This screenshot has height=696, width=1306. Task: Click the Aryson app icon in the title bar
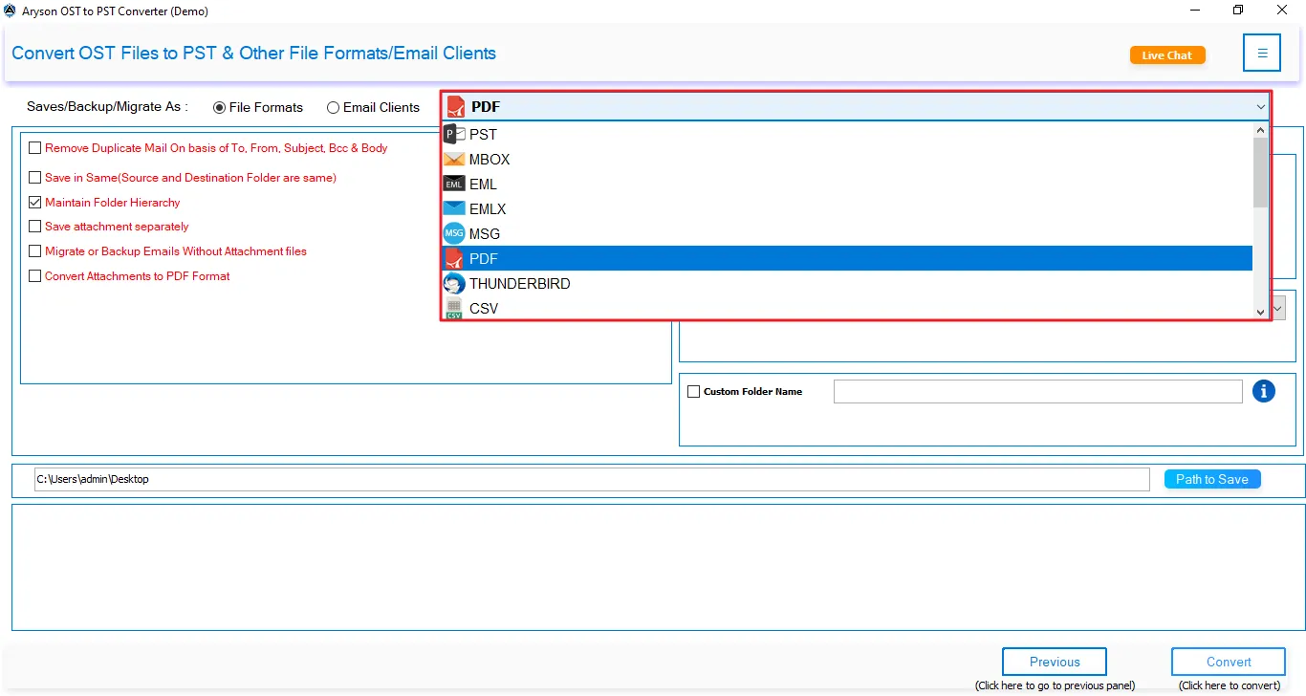coord(11,10)
